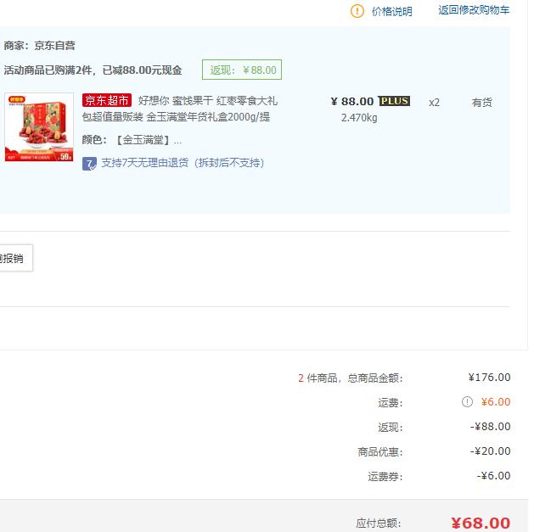
Task: Click the partially visible 报销 button
Action: tap(16, 258)
